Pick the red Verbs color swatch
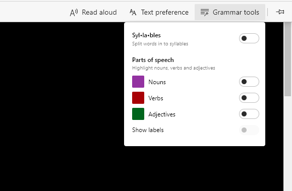The image size is (292, 191). (138, 98)
